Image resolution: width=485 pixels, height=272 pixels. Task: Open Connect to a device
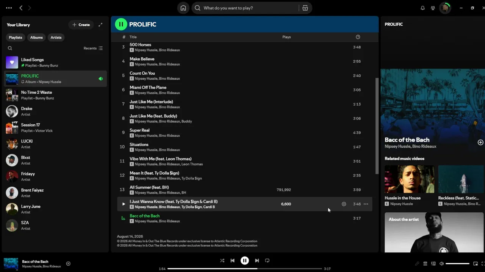point(433,264)
